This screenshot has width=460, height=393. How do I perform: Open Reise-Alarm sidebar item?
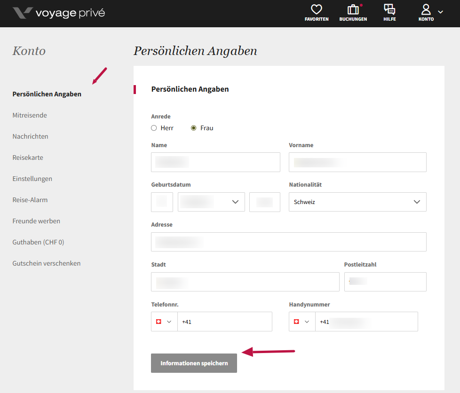[30, 200]
